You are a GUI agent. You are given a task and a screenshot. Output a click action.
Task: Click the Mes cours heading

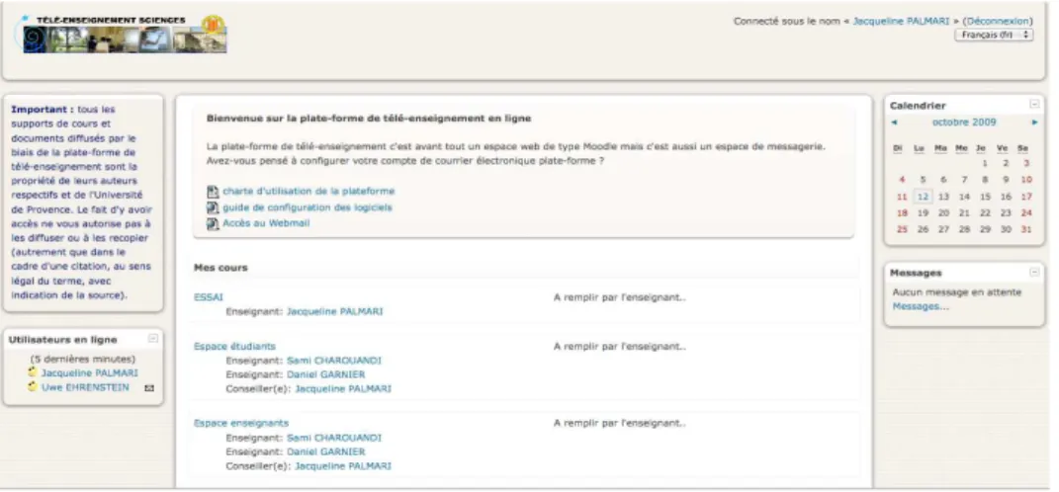tap(221, 268)
